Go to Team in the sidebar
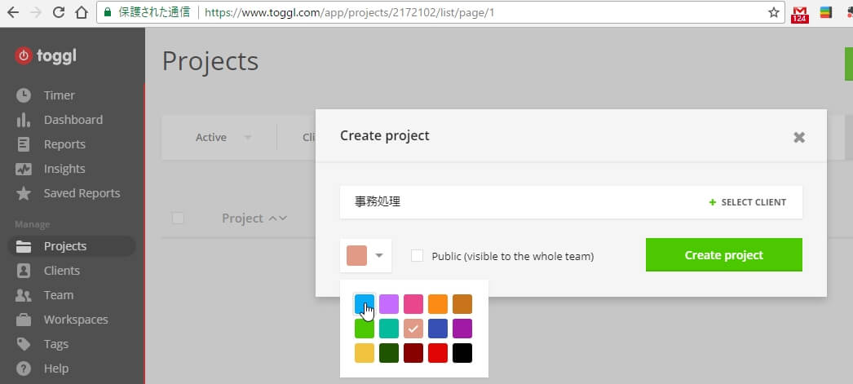 click(59, 295)
